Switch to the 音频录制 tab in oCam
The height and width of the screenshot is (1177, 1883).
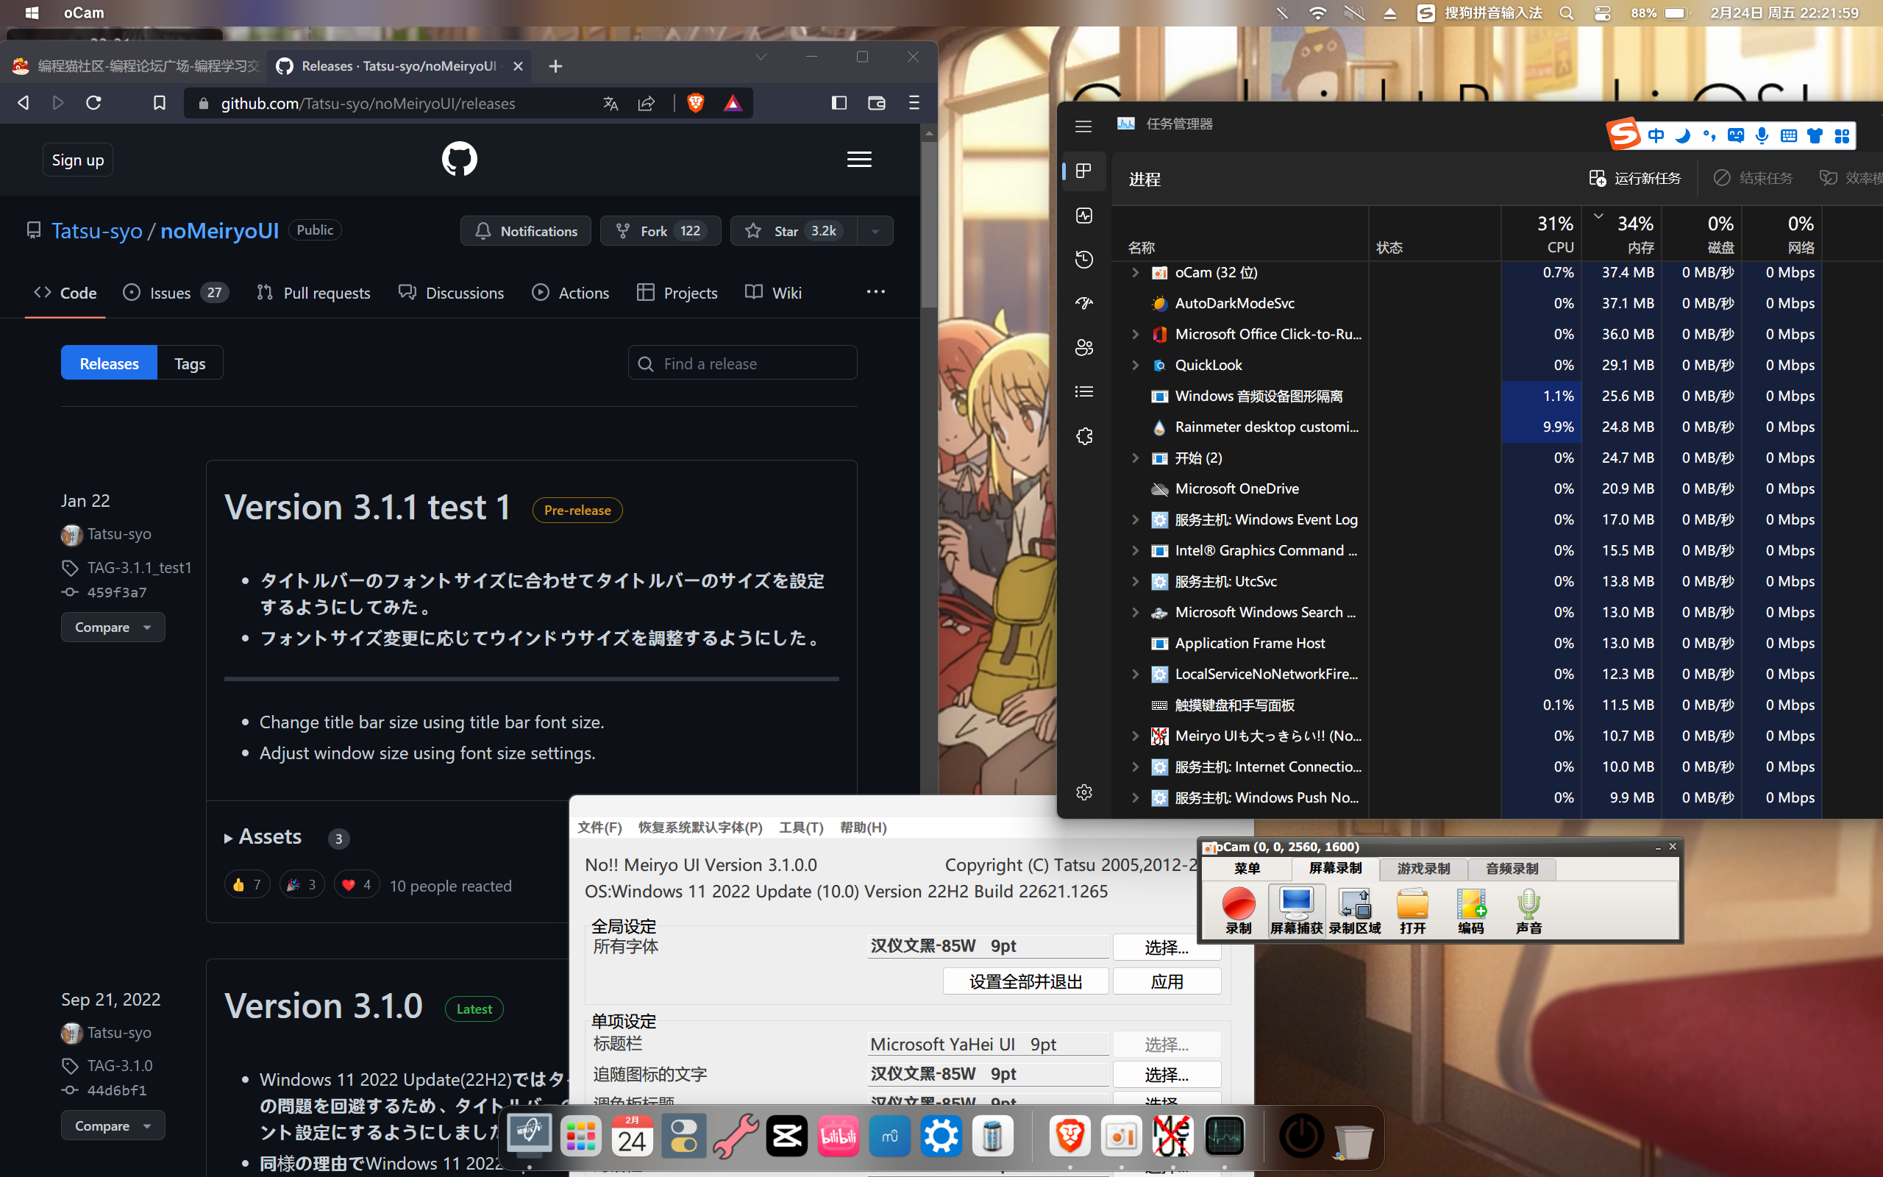pyautogui.click(x=1512, y=868)
